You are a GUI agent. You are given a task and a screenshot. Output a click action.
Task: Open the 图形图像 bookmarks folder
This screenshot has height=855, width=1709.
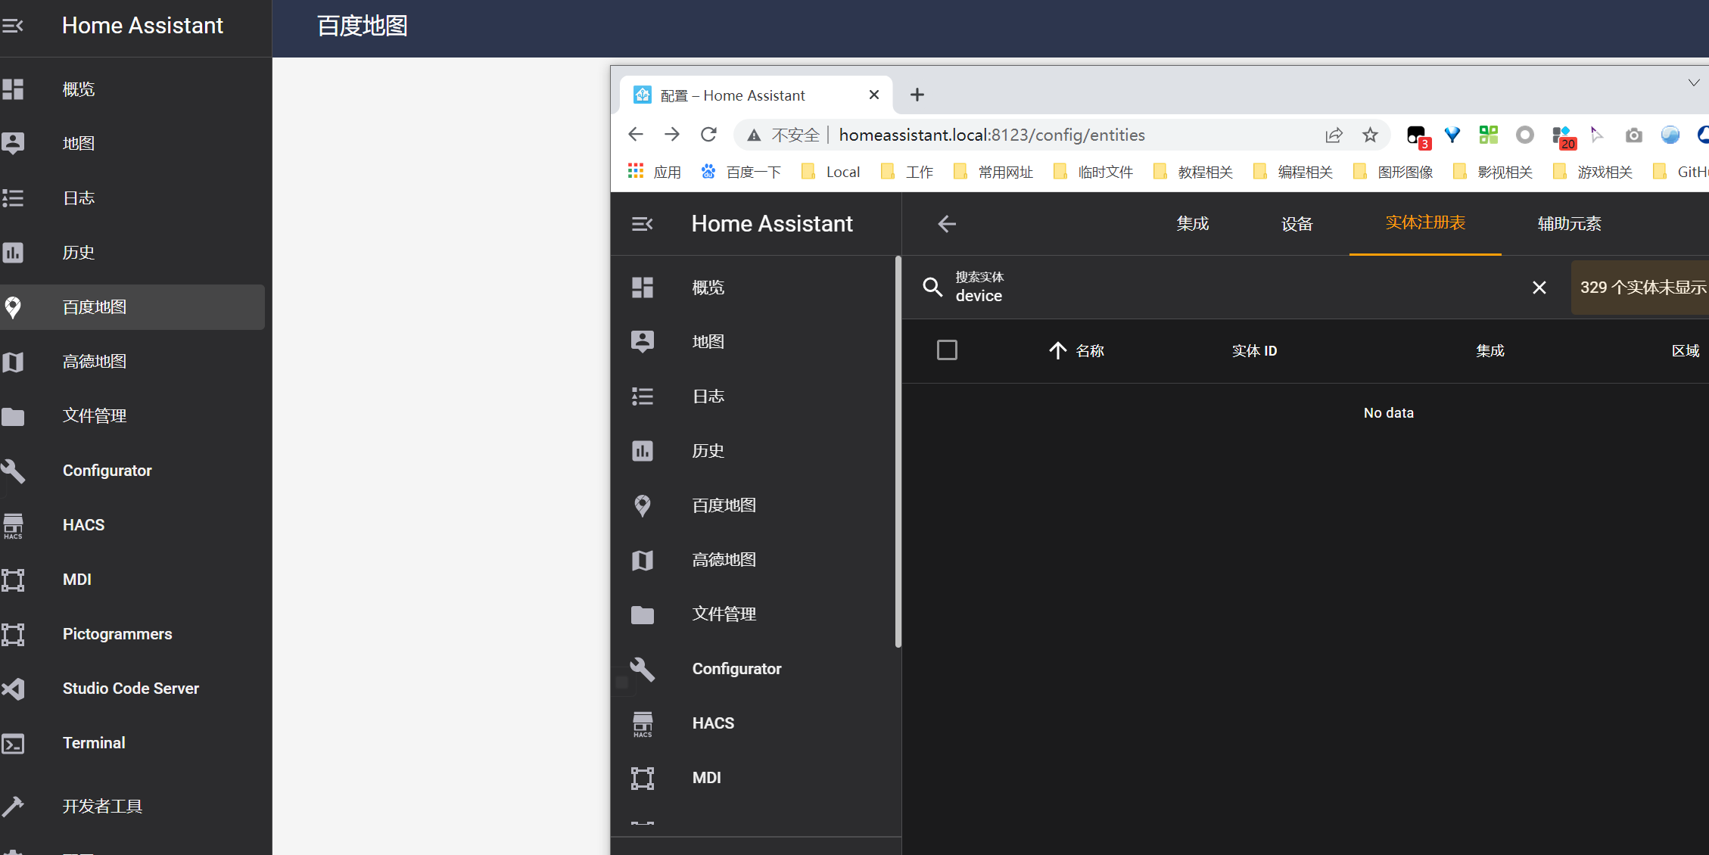point(1393,172)
